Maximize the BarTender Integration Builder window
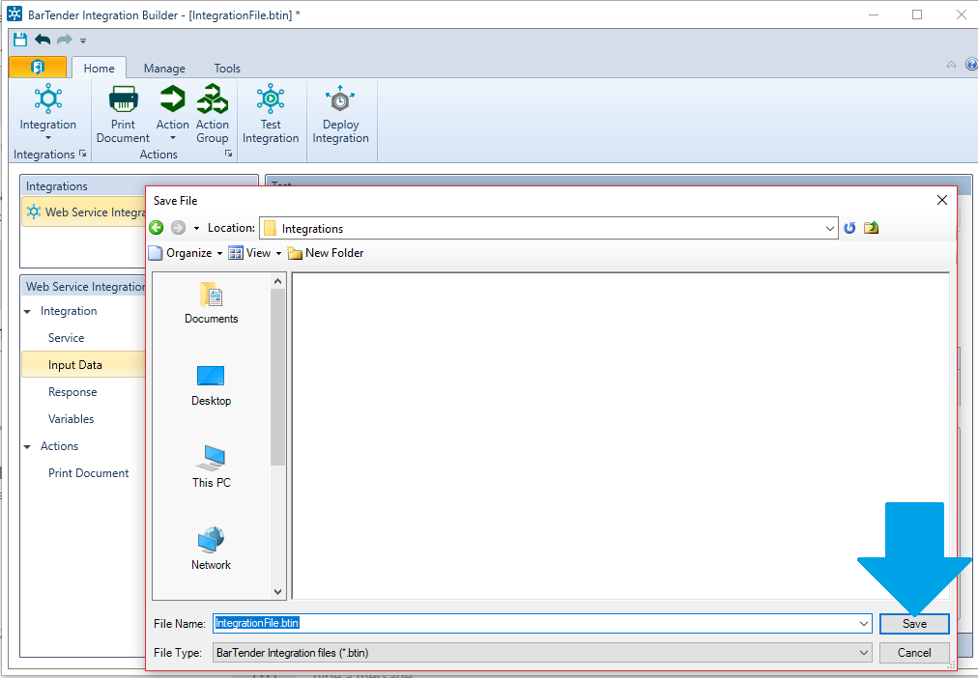The image size is (978, 678). [x=917, y=14]
